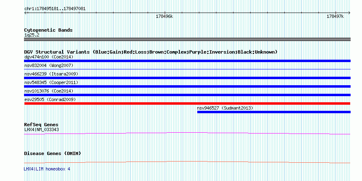The height and width of the screenshot is (181, 362).
Task: Click the esv29505 (Conrad2009) label
Action: click(x=50, y=99)
